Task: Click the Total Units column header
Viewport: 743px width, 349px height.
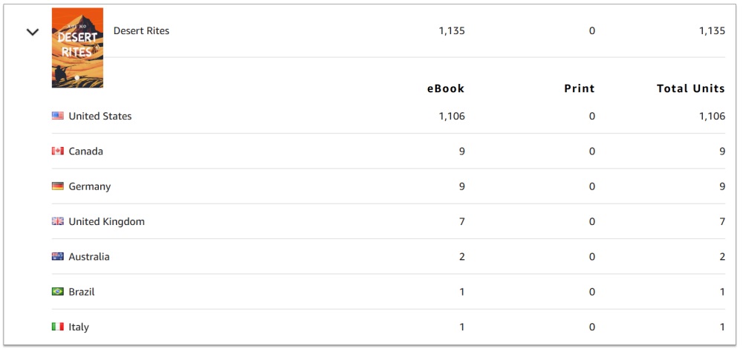Action: click(691, 88)
